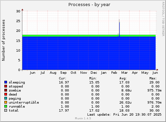Click the Oct label on the x-axis
166x122 pixels.
[73, 73]
